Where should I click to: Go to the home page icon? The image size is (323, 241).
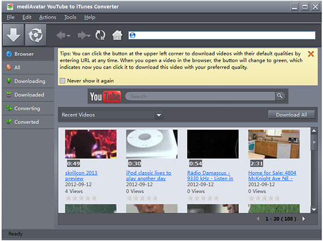click(x=117, y=35)
